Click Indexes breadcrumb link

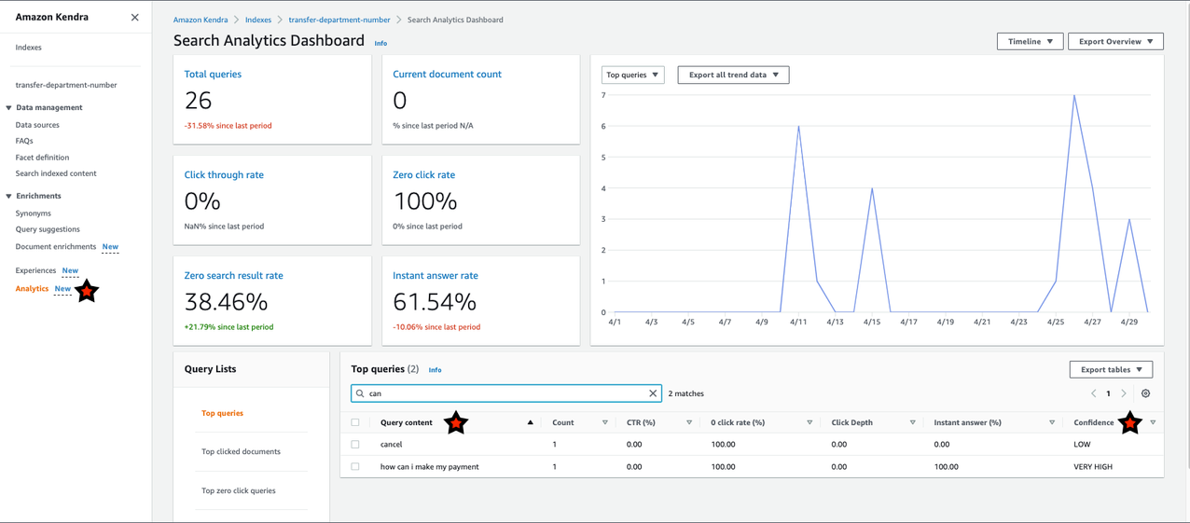[x=258, y=20]
